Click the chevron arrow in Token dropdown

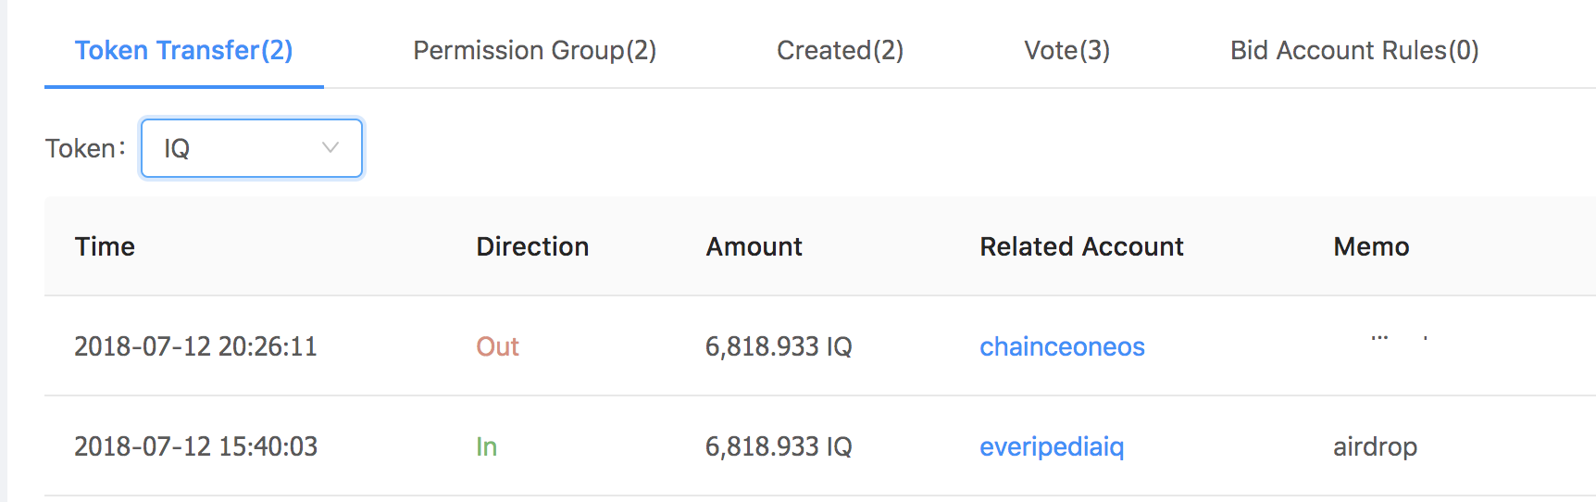click(x=330, y=148)
